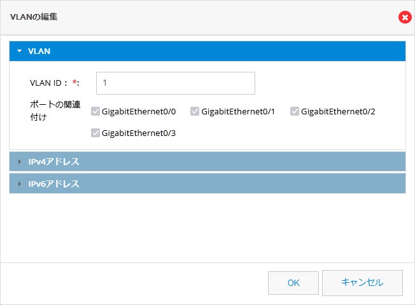Toggle the GigabitEthernet0/2 checkbox
The height and width of the screenshot is (305, 415).
click(x=295, y=111)
